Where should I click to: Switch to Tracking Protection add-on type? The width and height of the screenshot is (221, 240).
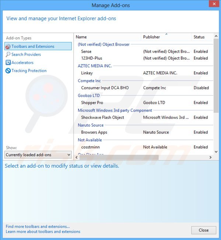(29, 71)
